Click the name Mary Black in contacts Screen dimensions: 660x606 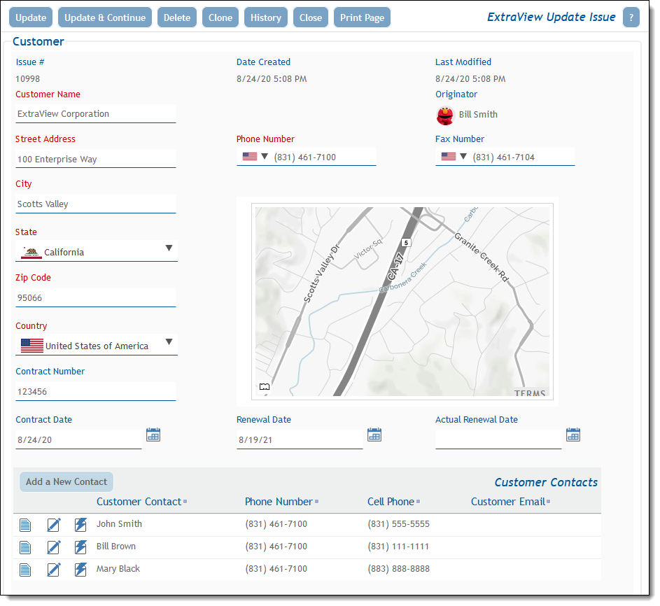click(118, 568)
